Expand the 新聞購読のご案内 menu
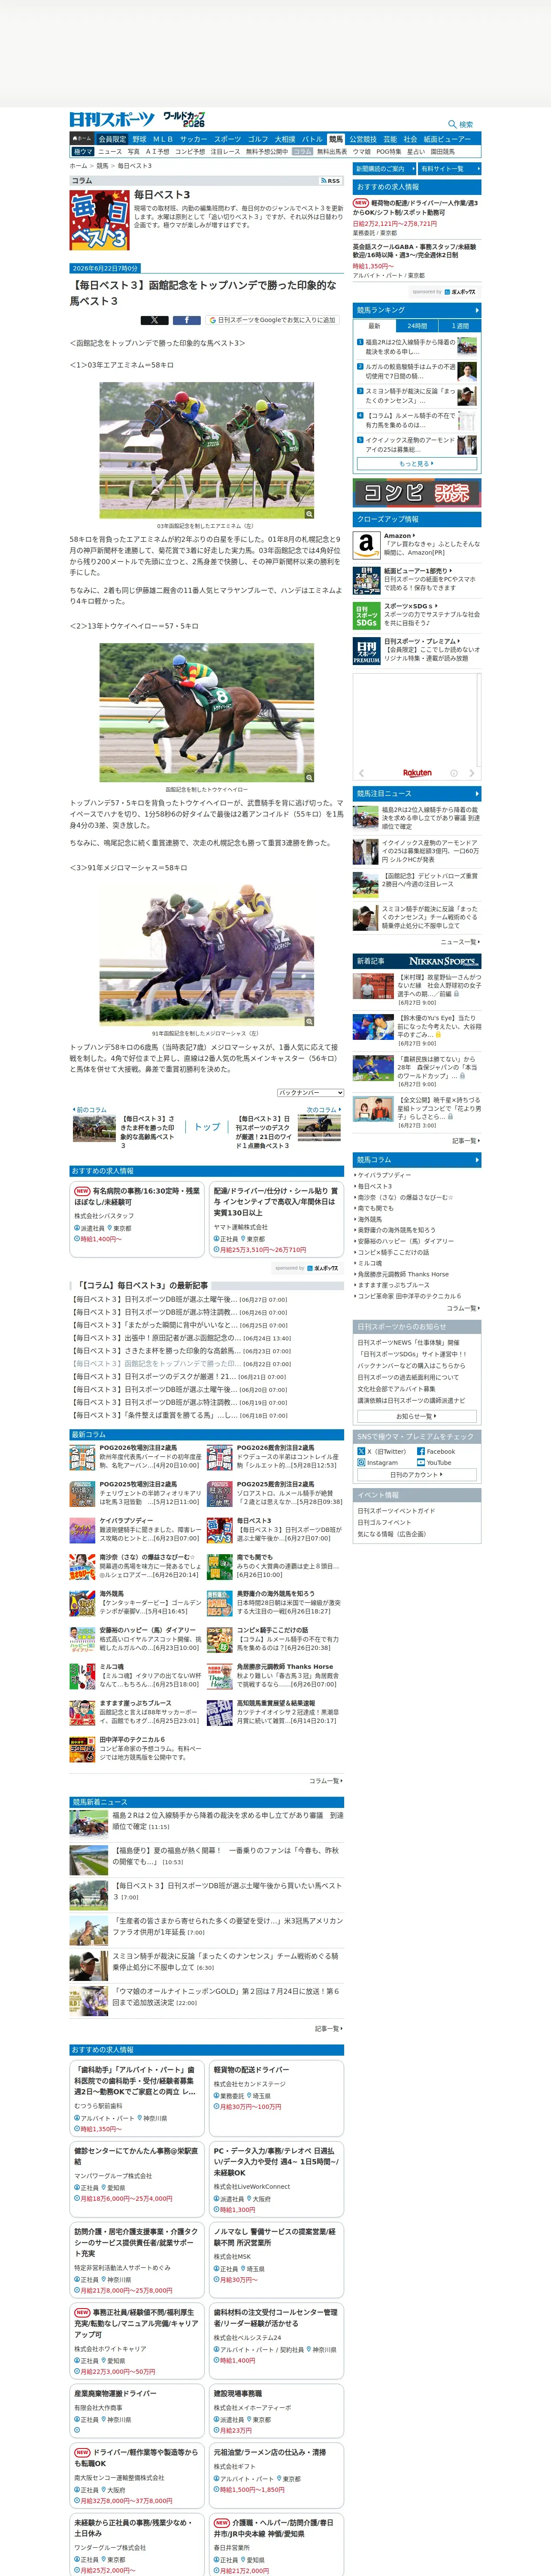 (x=385, y=169)
